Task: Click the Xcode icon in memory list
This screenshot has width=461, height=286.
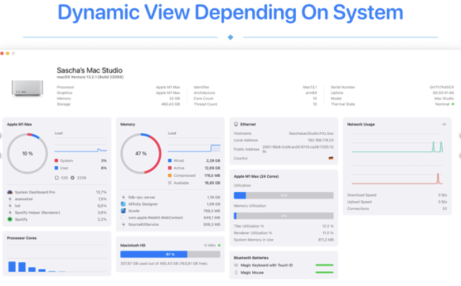Action: (x=123, y=211)
